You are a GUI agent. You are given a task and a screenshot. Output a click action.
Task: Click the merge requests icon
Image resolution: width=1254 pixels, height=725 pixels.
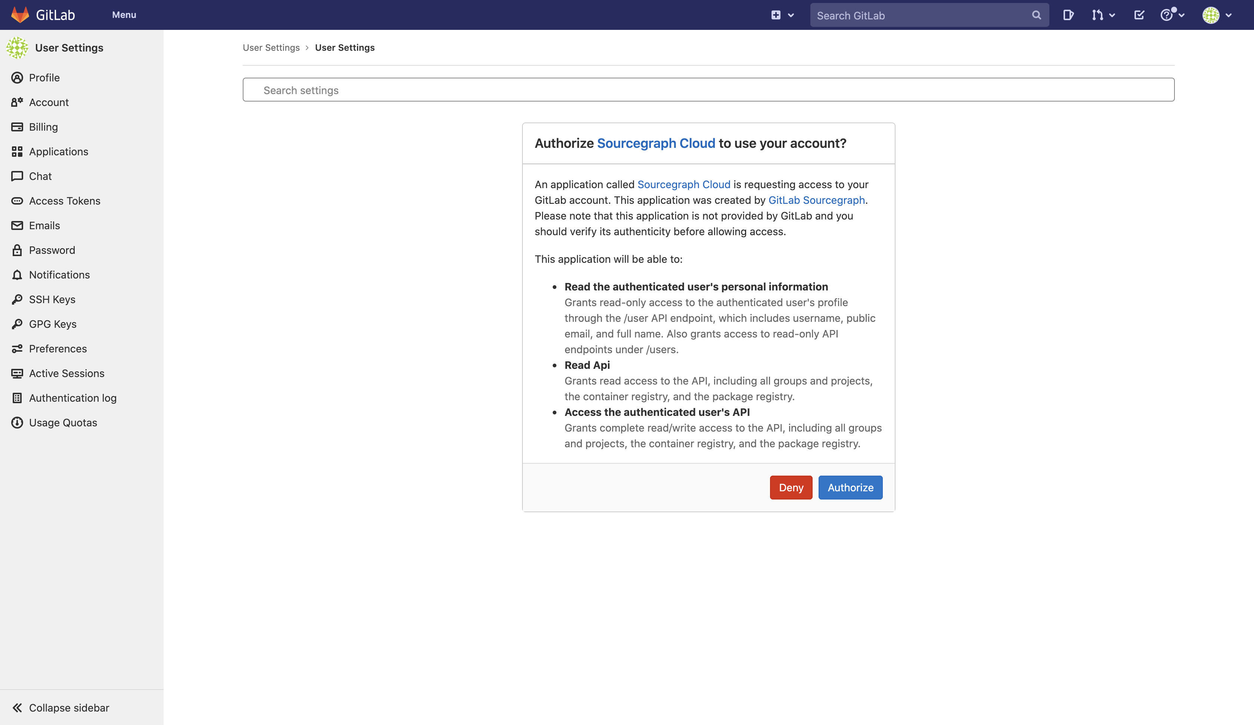(x=1097, y=15)
